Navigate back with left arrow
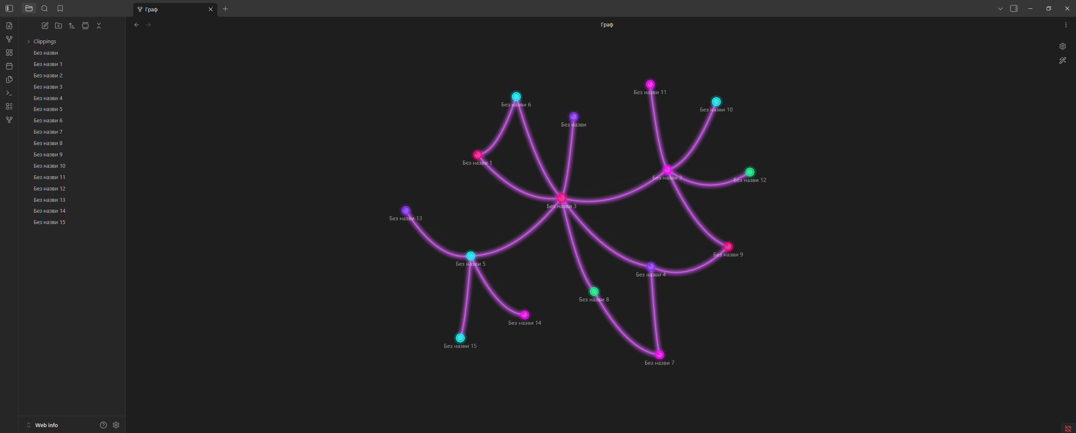 click(x=137, y=25)
